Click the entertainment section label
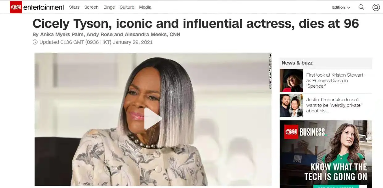383x188 pixels. pos(44,7)
